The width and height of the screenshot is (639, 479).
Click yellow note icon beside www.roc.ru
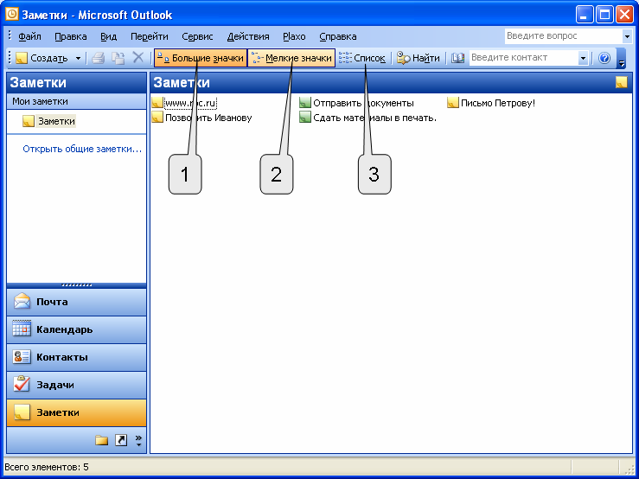157,103
